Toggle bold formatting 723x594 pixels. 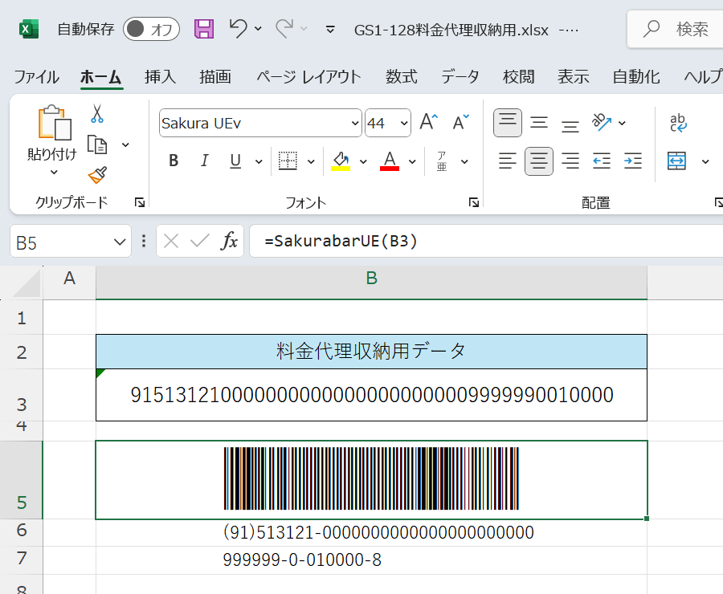point(173,161)
